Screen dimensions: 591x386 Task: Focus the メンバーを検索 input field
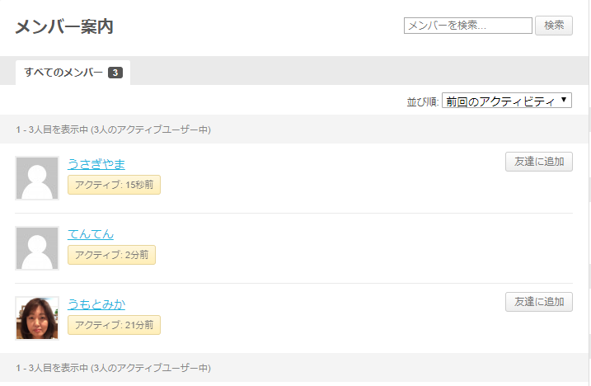[467, 26]
